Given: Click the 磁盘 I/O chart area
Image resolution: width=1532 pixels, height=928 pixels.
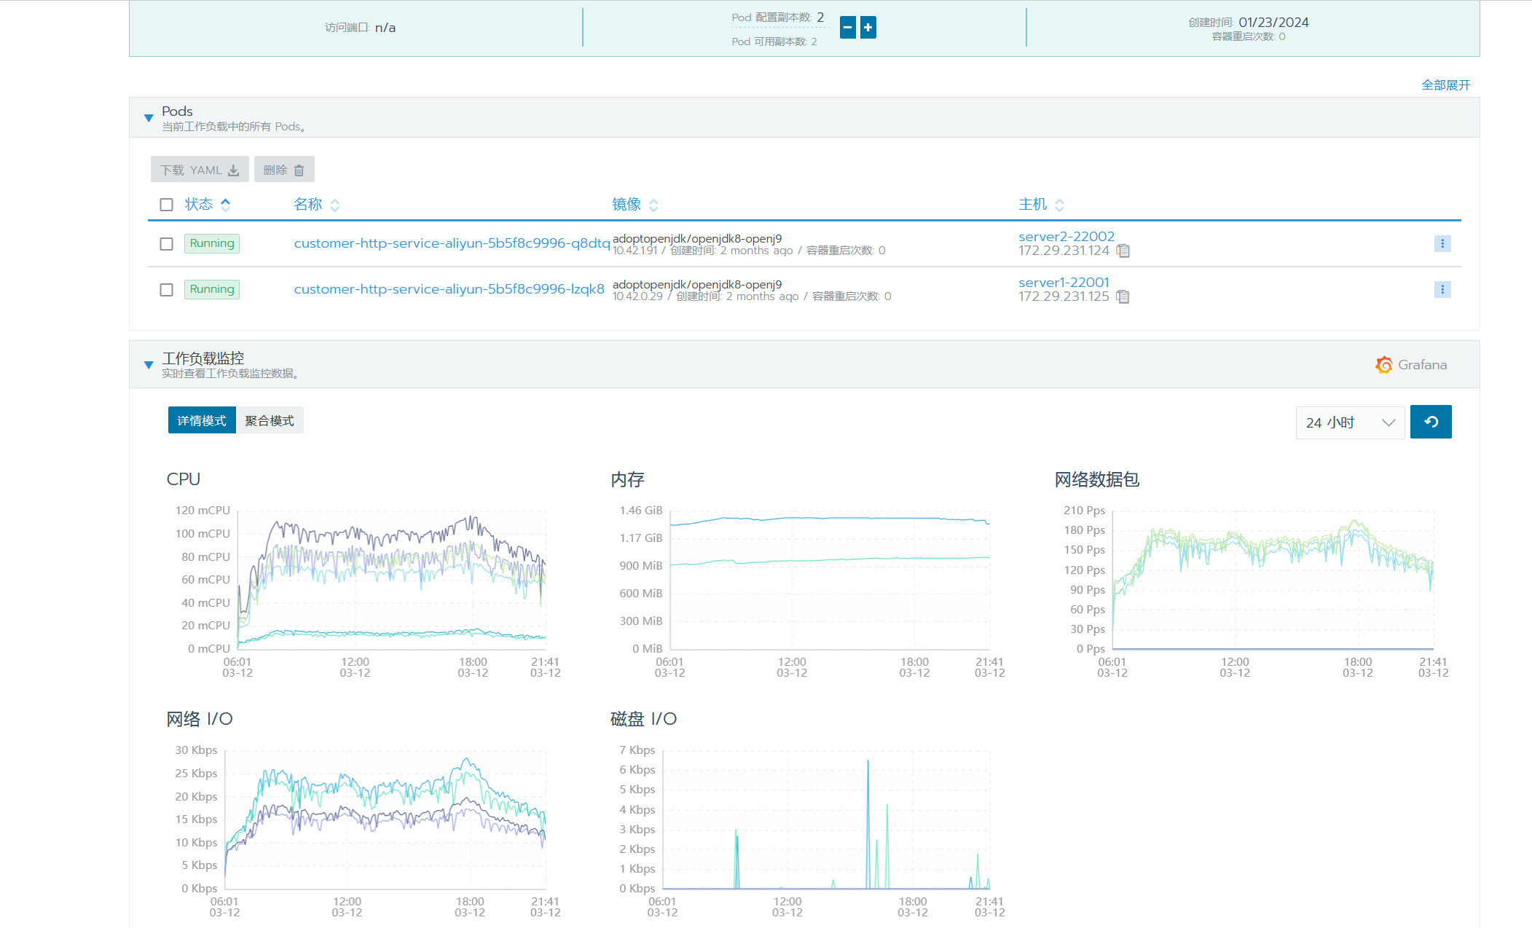Looking at the screenshot, I should click(x=826, y=819).
